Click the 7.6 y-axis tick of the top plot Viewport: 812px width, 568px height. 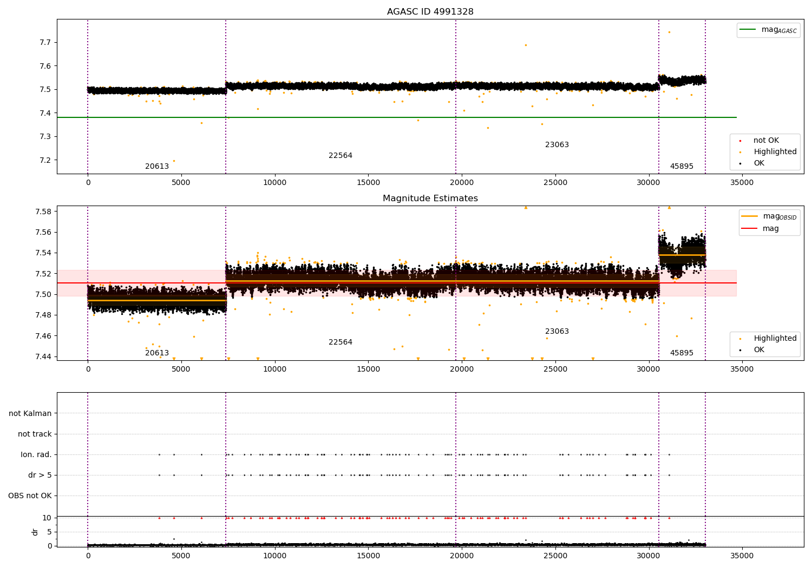(x=45, y=66)
